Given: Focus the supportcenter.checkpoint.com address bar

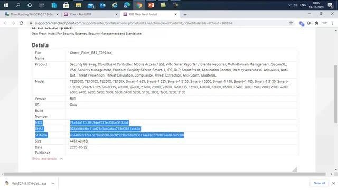Looking at the screenshot, I should tap(134, 23).
